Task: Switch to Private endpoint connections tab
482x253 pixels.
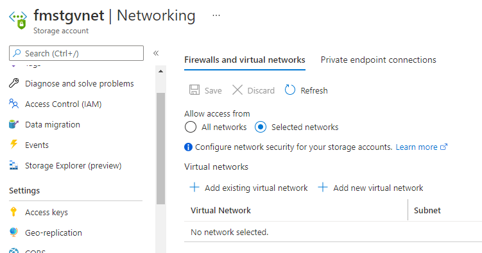Action: 379,60
